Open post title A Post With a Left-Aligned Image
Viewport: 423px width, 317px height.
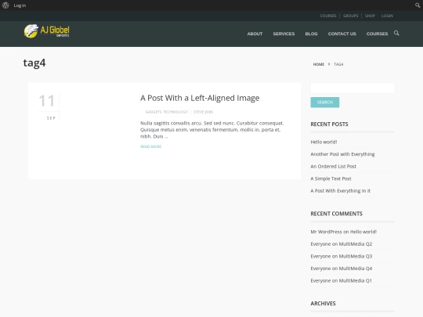(x=200, y=98)
